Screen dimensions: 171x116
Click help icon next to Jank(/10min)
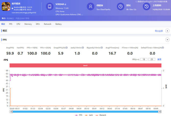pyautogui.click(x=83, y=47)
